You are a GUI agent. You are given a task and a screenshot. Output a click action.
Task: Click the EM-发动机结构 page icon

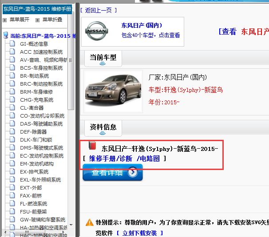(x=12, y=164)
